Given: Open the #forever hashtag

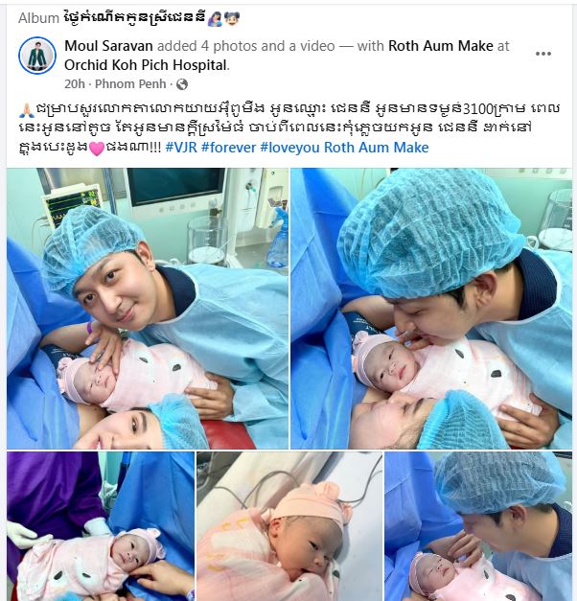Looking at the screenshot, I should point(228,148).
